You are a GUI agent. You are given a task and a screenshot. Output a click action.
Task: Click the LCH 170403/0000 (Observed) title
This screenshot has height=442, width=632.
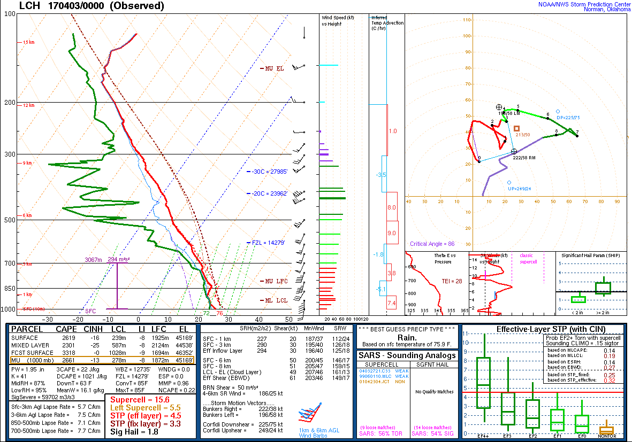click(x=92, y=6)
